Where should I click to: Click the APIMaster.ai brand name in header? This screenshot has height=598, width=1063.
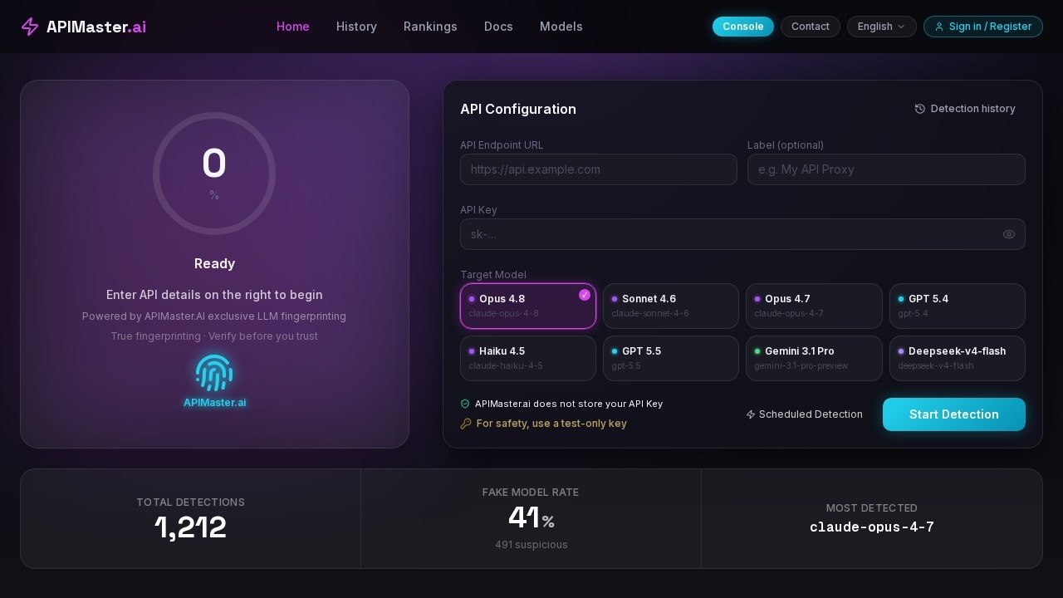click(x=96, y=27)
